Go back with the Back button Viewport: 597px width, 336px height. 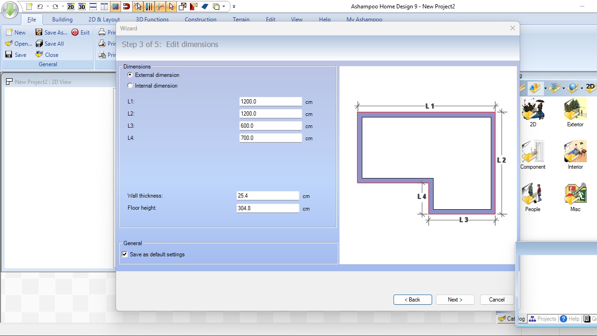[413, 300]
